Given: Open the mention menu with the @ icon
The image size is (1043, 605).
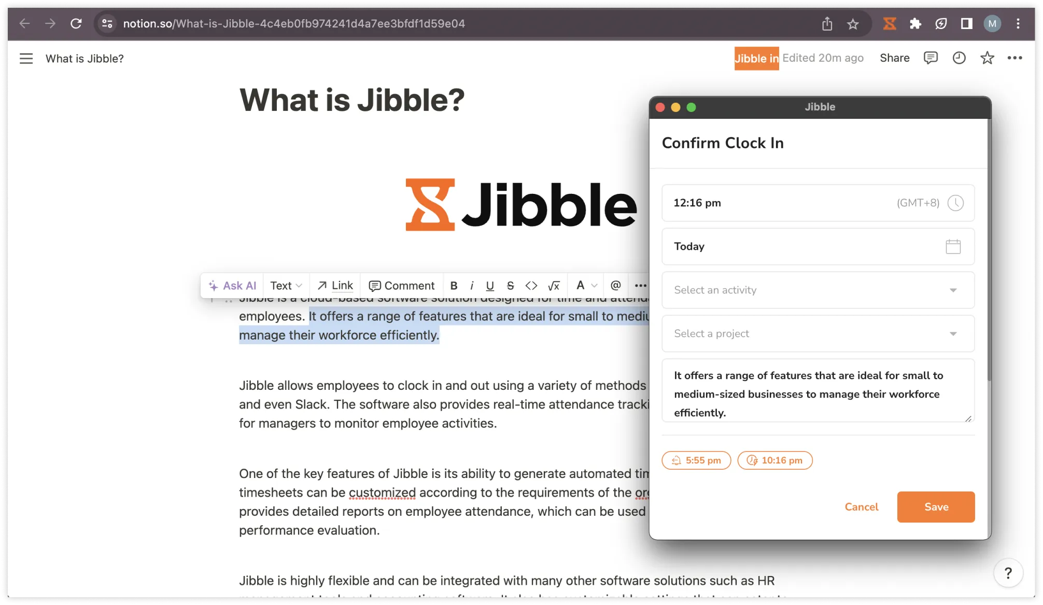Looking at the screenshot, I should click(615, 285).
